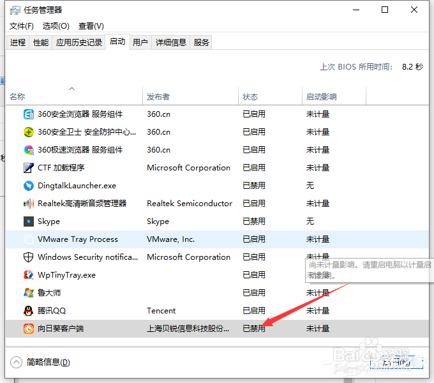Sort by the 状态 column header
The width and height of the screenshot is (434, 383).
(x=270, y=96)
